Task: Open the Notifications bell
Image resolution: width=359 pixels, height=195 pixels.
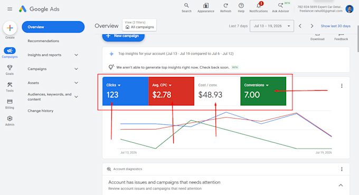Action: coord(259,7)
